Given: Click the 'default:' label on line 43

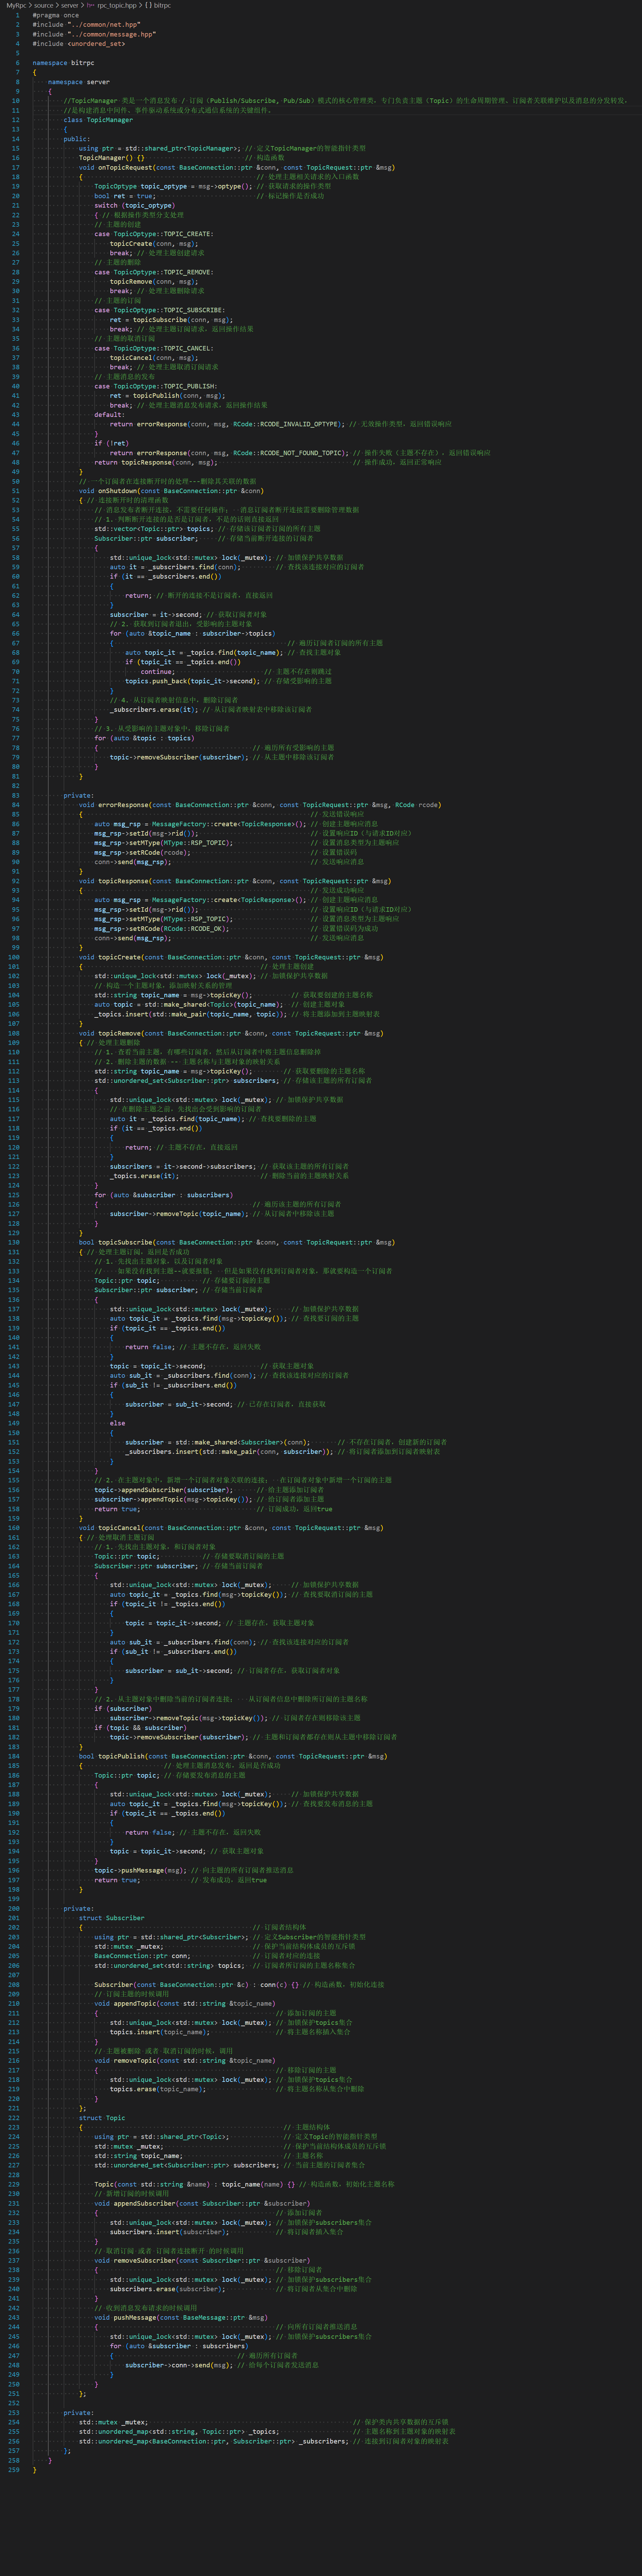Looking at the screenshot, I should pyautogui.click(x=110, y=414).
